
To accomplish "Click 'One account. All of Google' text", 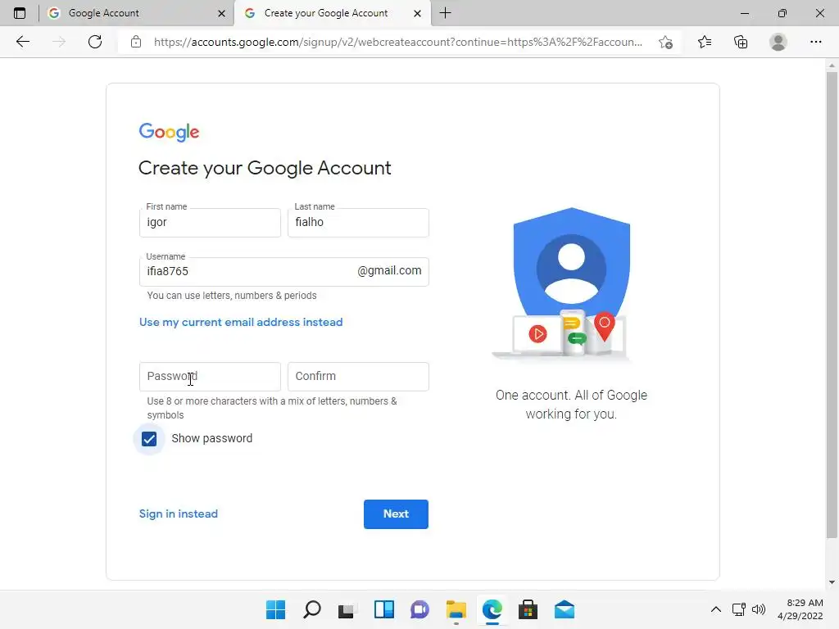I will click(x=571, y=396).
